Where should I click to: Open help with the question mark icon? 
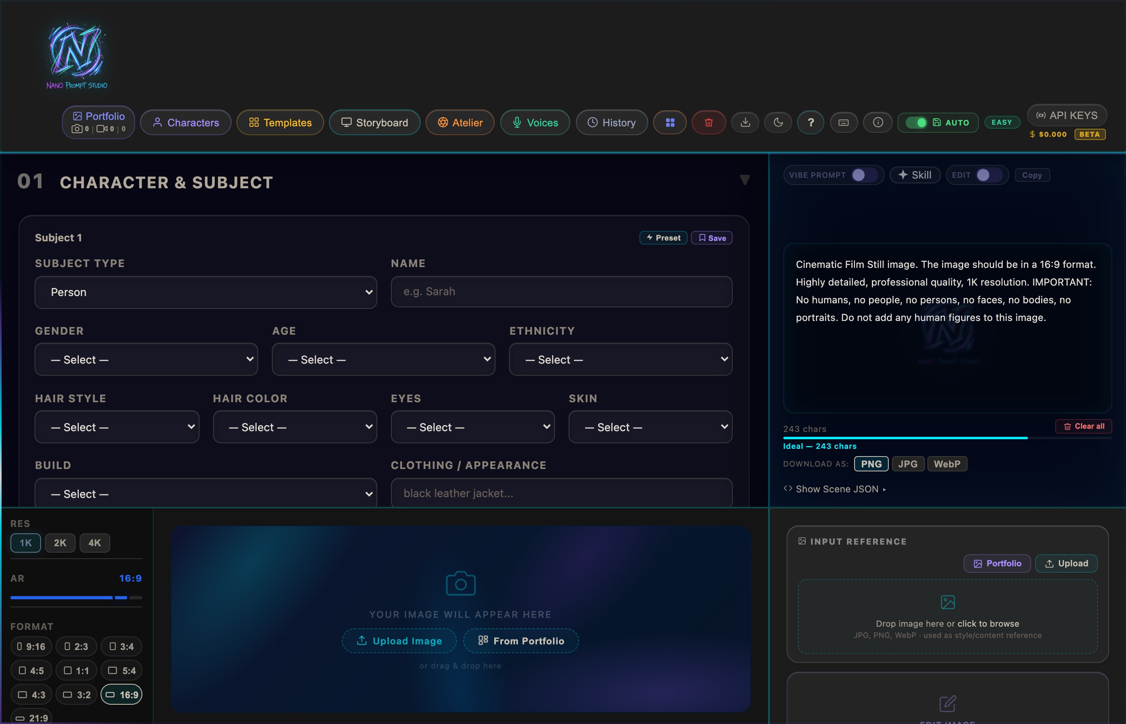click(x=811, y=122)
